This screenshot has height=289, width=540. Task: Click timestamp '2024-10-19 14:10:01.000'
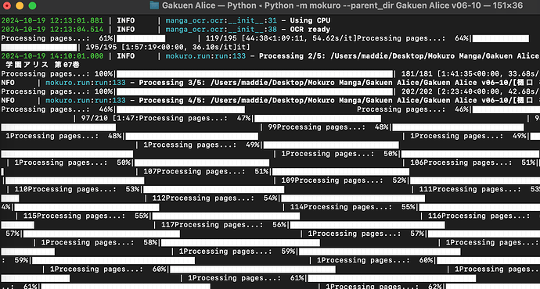pos(52,56)
